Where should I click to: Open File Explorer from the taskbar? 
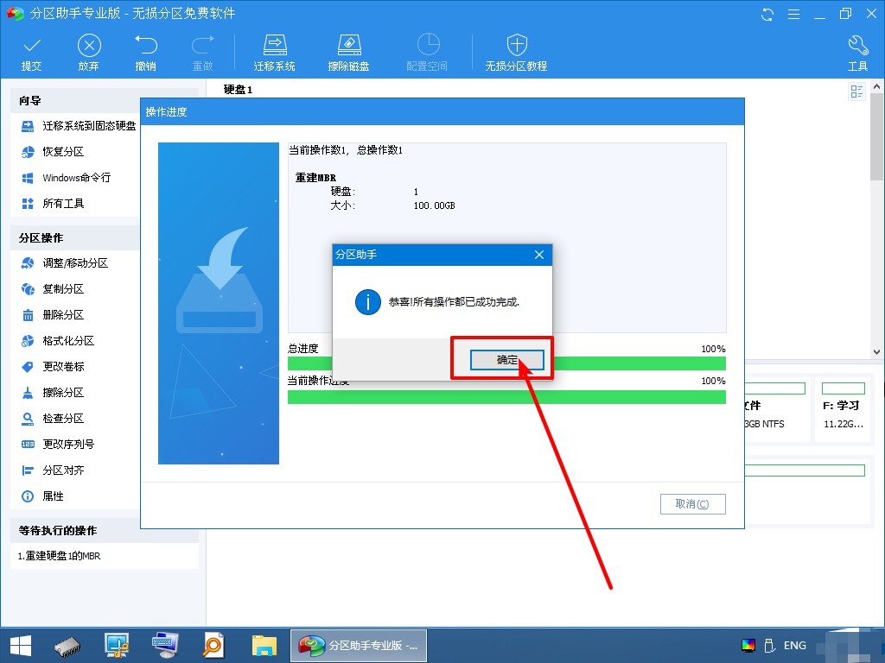pos(264,646)
